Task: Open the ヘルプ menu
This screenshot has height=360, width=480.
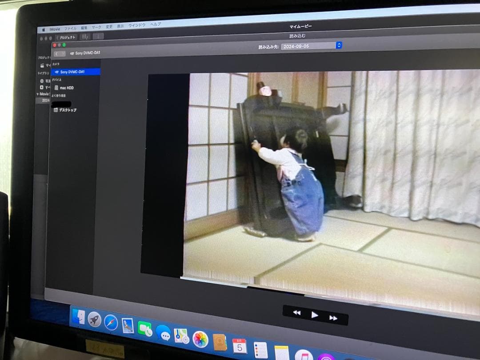Action: [x=156, y=24]
